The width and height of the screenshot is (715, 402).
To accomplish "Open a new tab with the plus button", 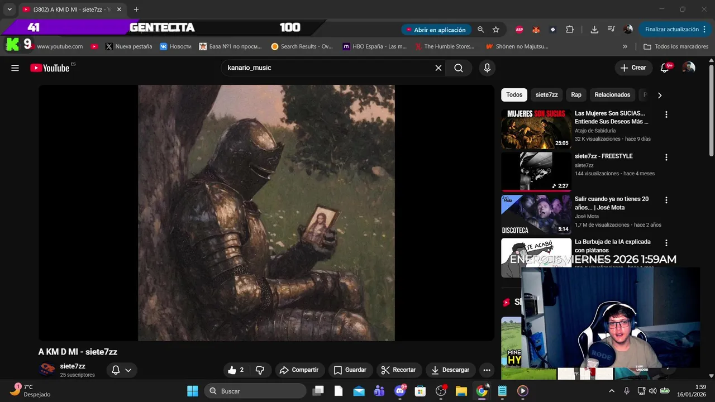I will tap(136, 9).
